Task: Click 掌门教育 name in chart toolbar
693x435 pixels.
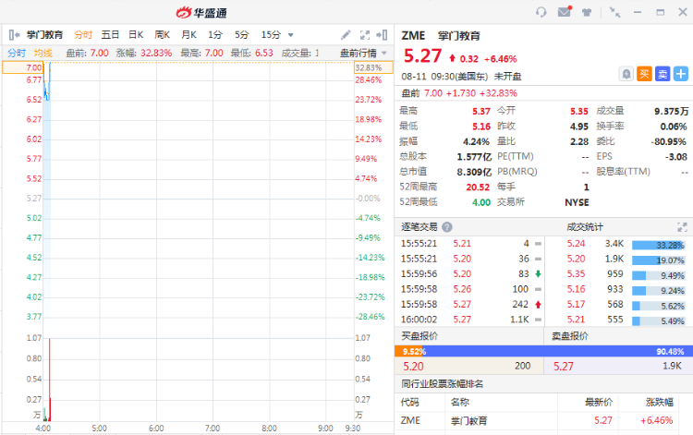Action: click(44, 35)
